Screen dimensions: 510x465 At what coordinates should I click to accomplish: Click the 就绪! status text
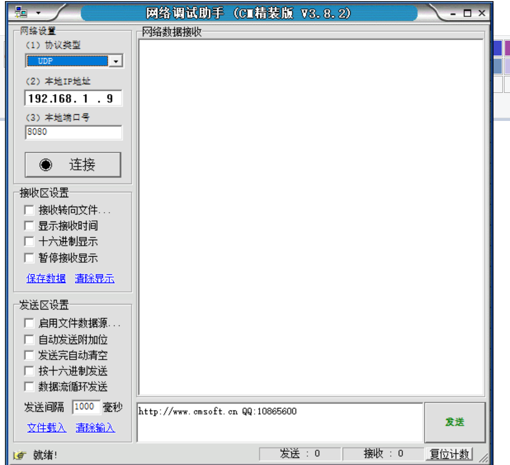click(45, 455)
